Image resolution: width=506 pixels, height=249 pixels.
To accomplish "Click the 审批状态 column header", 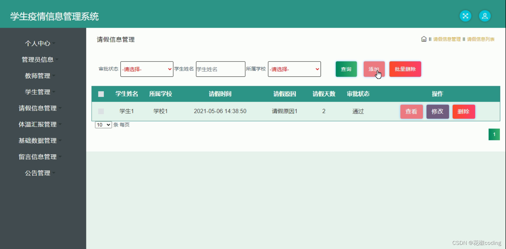I will click(x=358, y=94).
